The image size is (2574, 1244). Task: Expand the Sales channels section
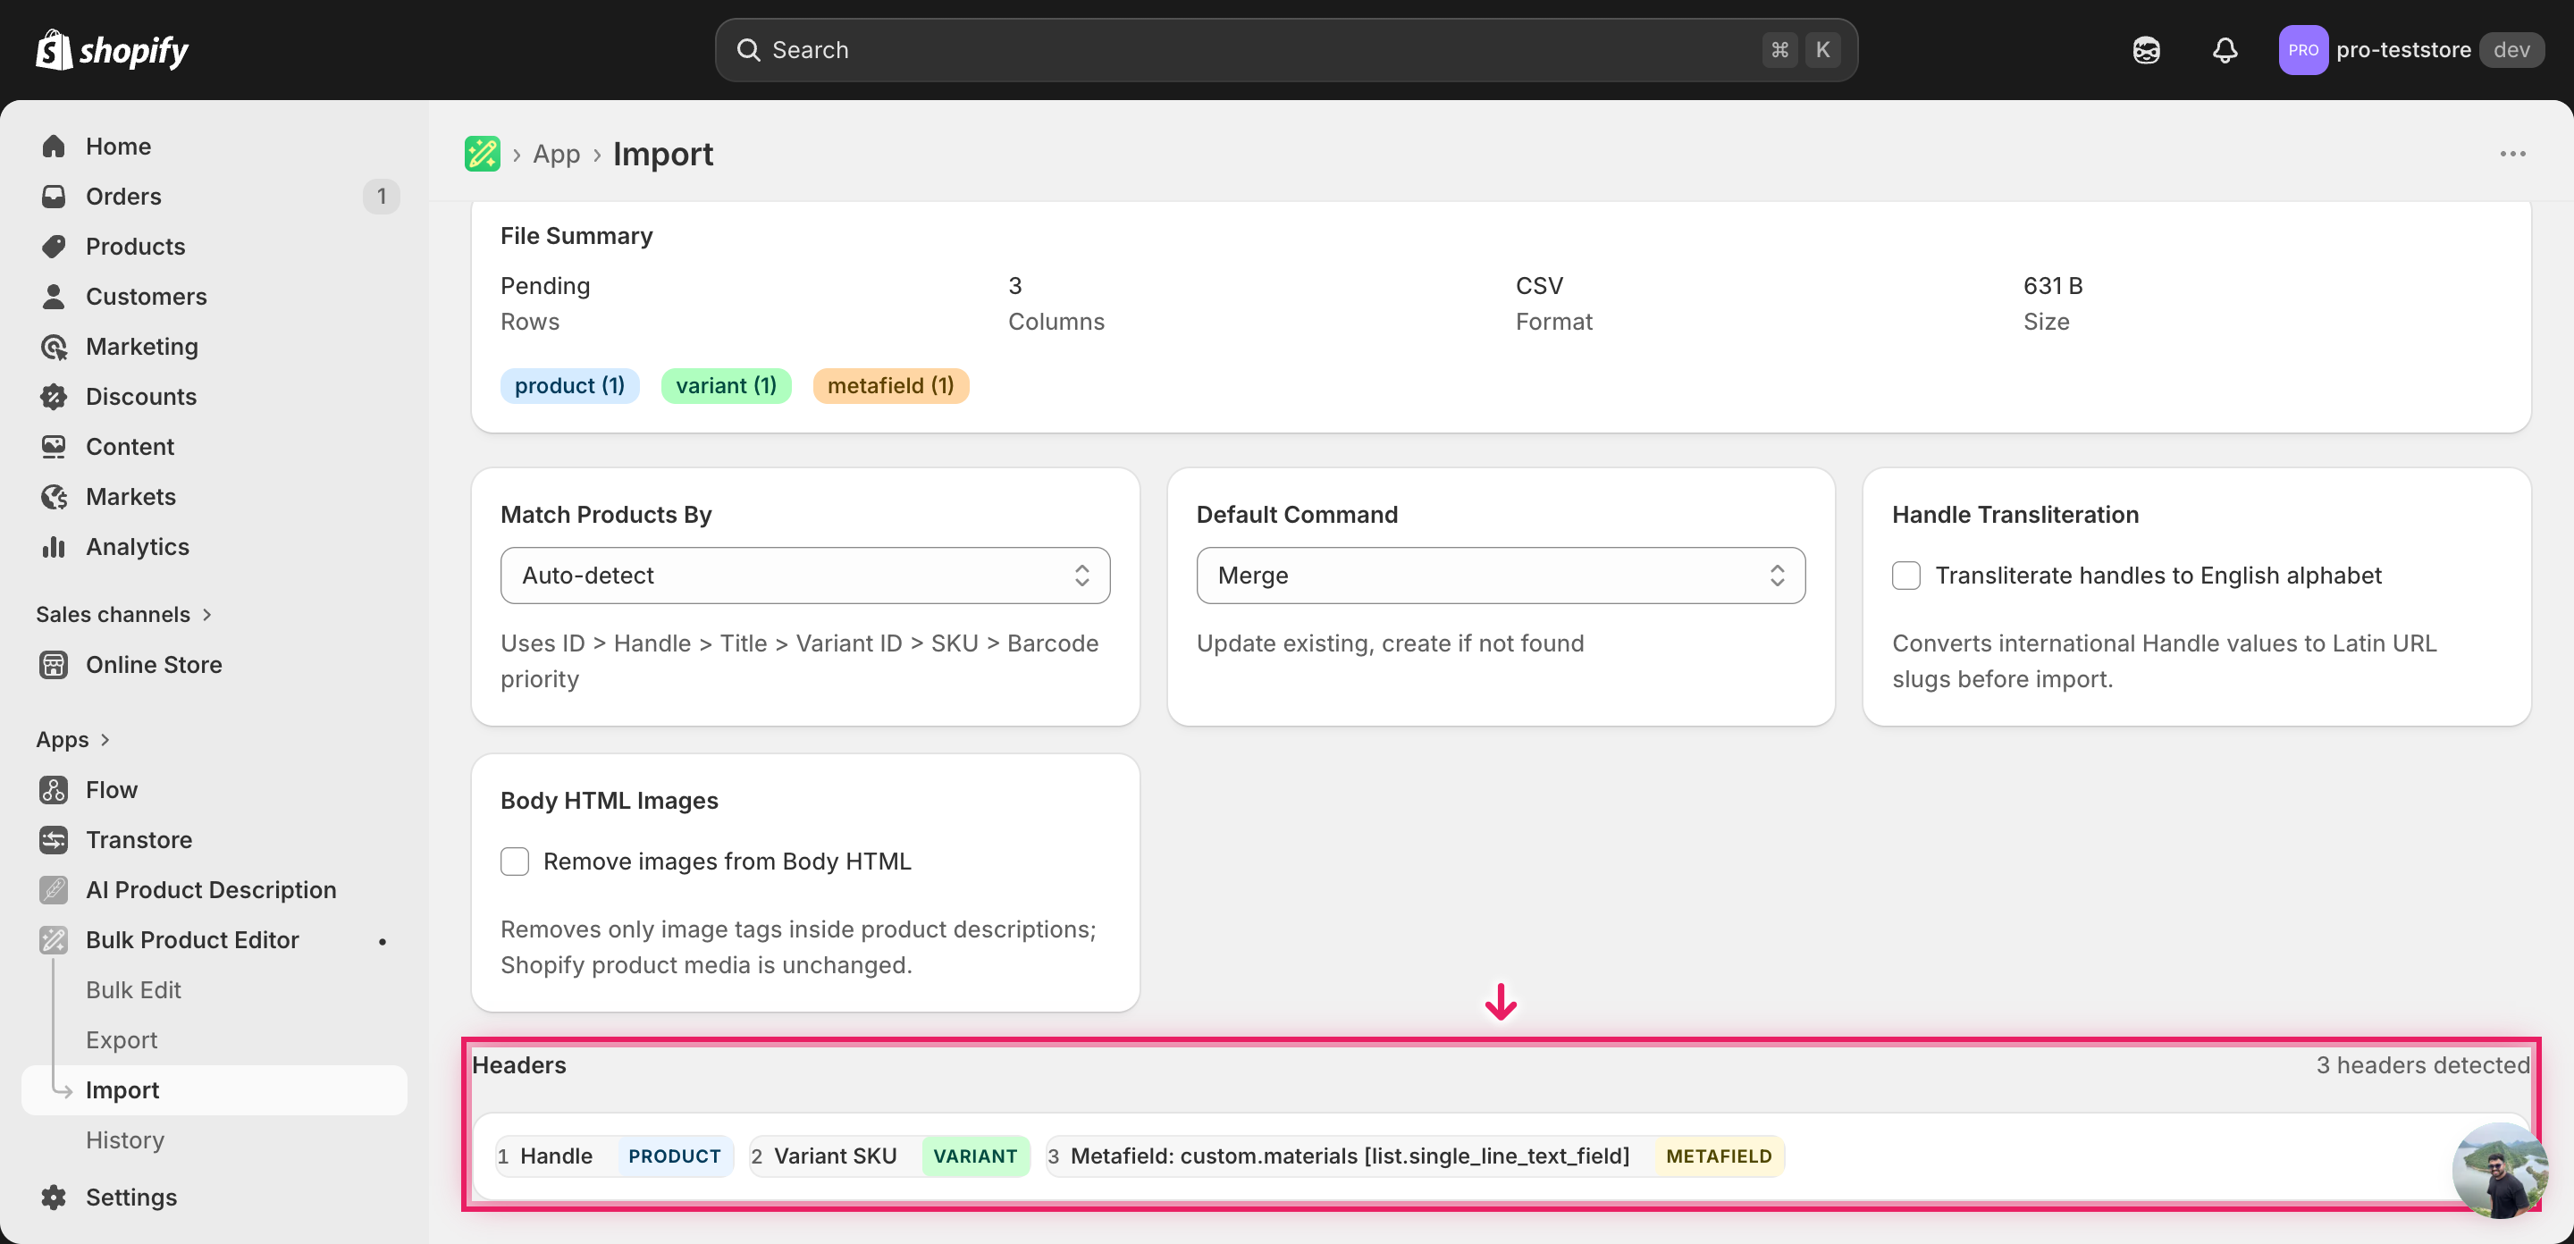pos(124,615)
